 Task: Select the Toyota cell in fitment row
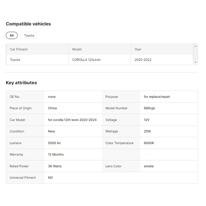15,60
